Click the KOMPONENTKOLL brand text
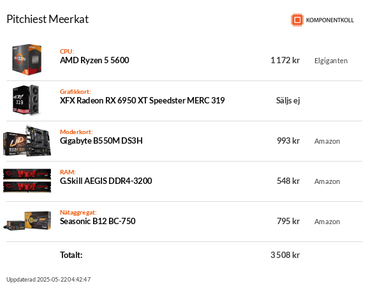 330,20
